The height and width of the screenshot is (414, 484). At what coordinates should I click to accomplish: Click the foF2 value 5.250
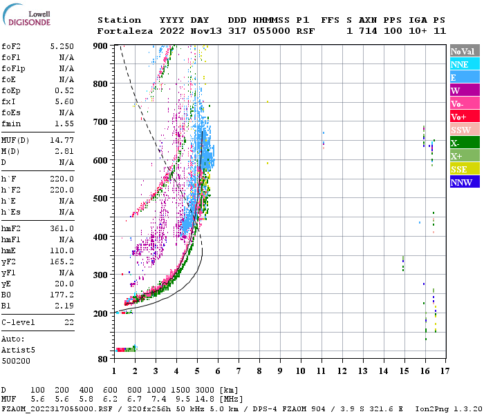coord(62,46)
